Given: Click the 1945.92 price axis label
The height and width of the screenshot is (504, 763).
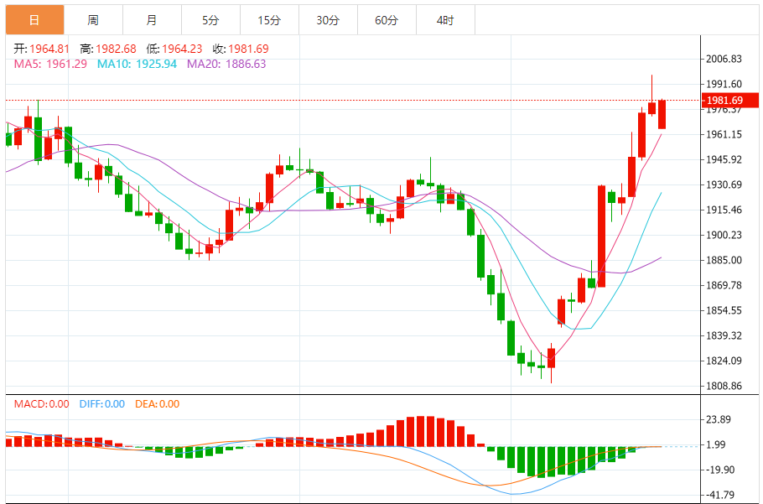Looking at the screenshot, I should (724, 159).
